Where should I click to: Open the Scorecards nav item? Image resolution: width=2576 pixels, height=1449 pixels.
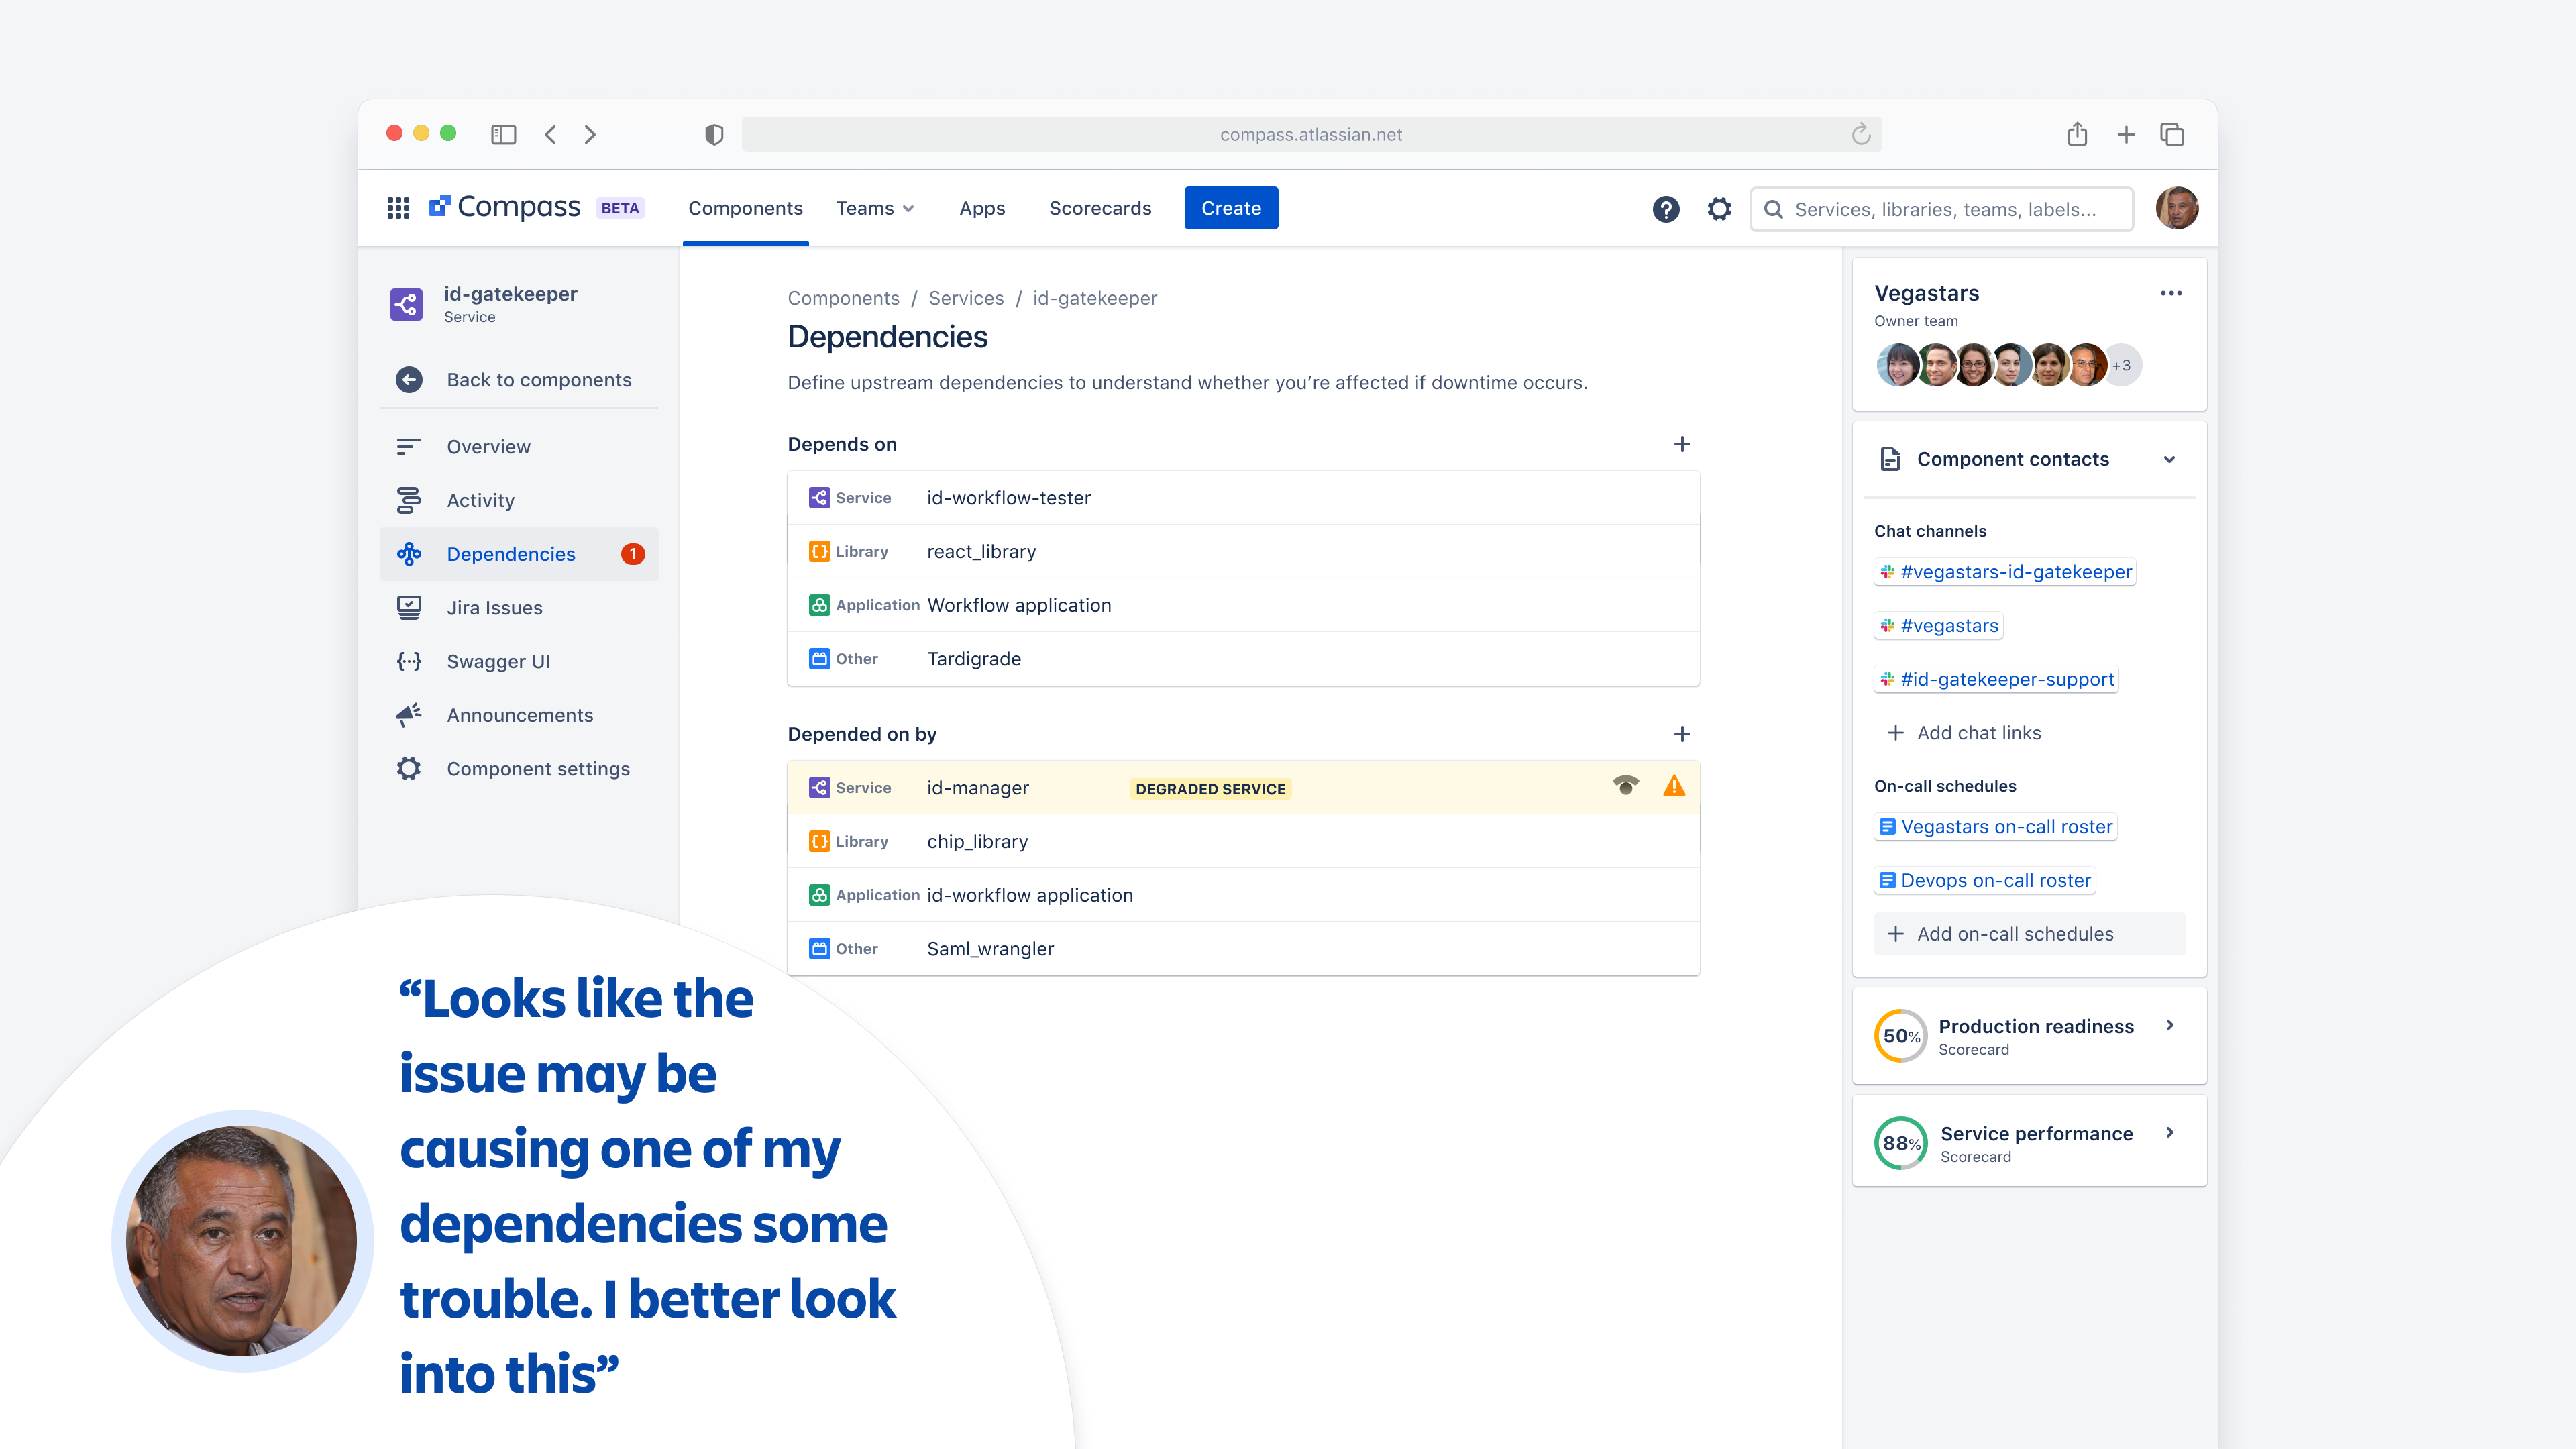point(1100,208)
